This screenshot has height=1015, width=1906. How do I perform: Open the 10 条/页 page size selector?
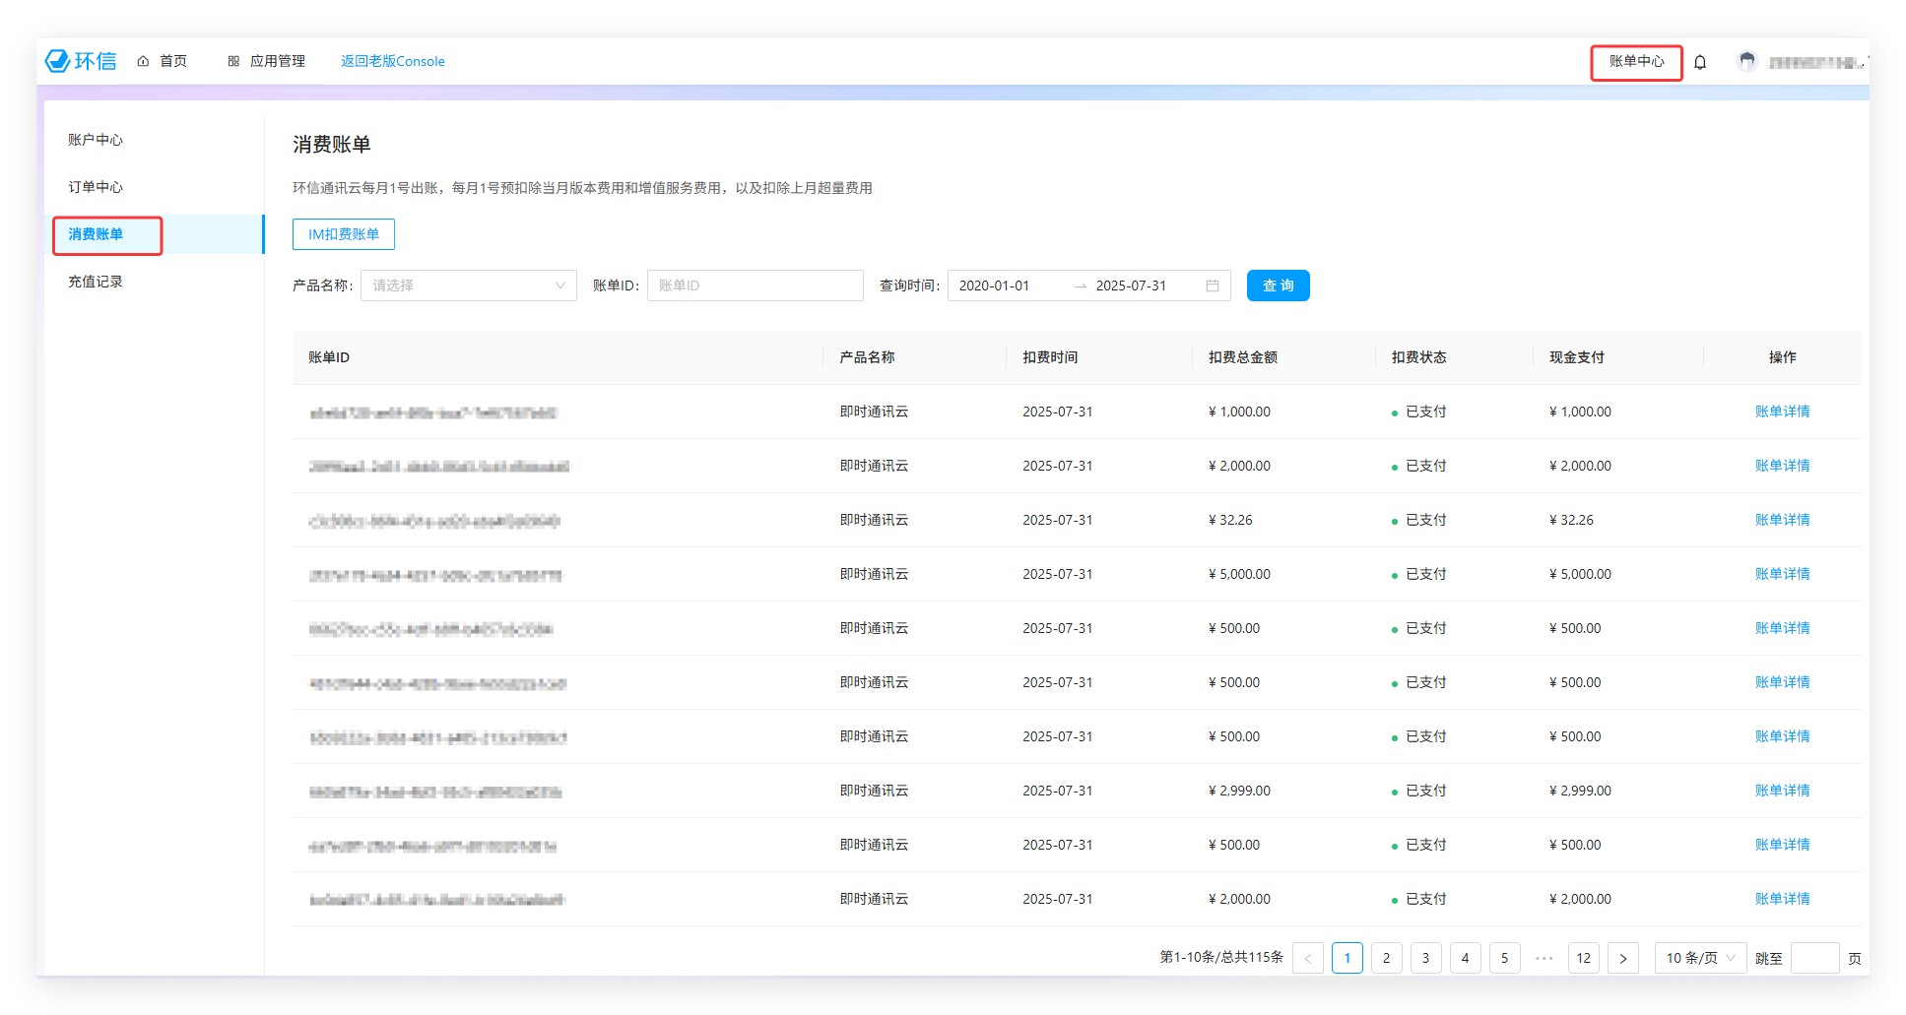pyautogui.click(x=1700, y=958)
